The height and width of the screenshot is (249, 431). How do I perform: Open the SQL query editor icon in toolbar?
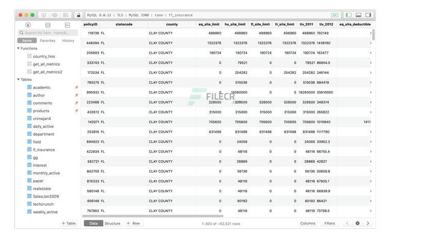click(65, 15)
